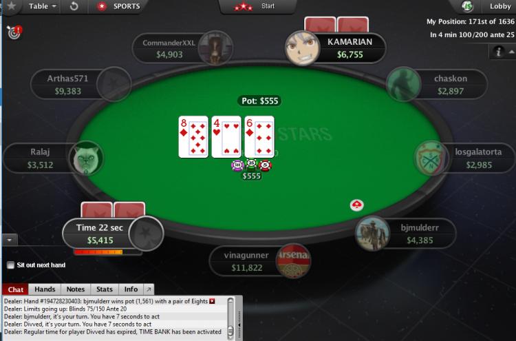516x341 pixels.
Task: Pop out the chat panel with arrow icon
Action: [x=149, y=289]
